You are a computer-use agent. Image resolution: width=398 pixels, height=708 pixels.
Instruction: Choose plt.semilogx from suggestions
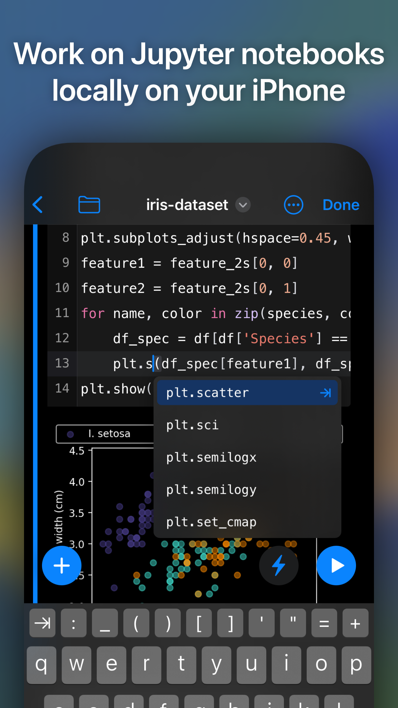click(247, 458)
